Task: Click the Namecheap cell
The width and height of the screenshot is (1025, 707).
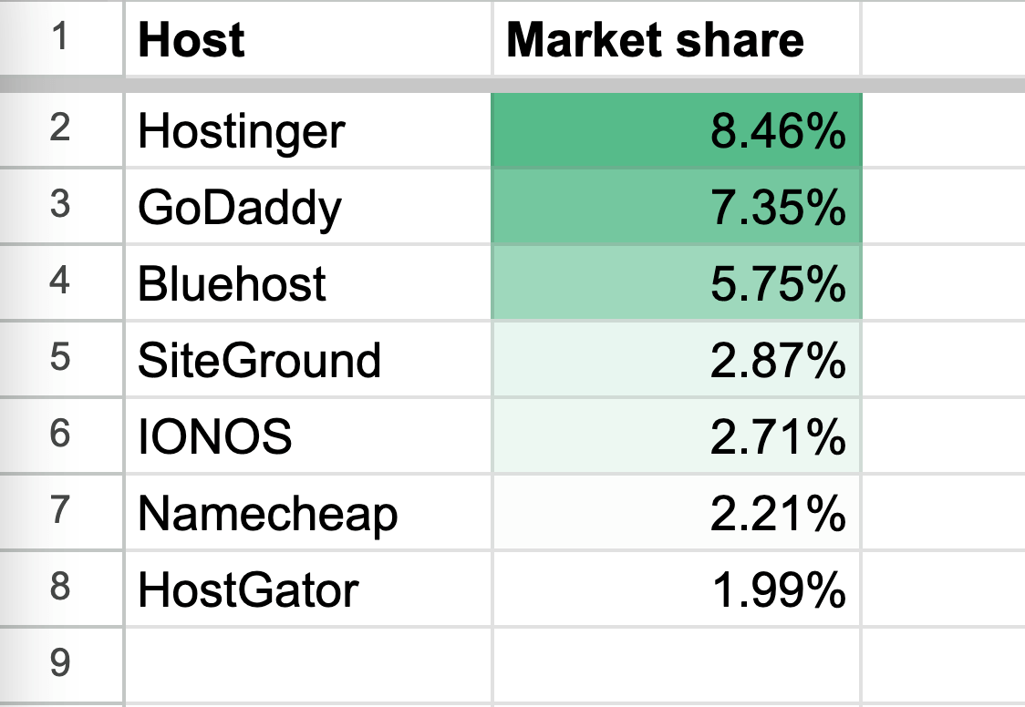Action: click(x=307, y=512)
